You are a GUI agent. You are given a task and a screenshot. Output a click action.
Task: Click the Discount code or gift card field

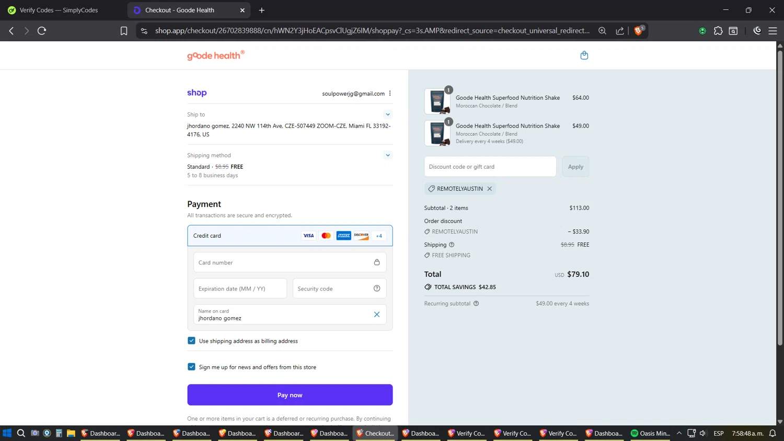tap(490, 167)
